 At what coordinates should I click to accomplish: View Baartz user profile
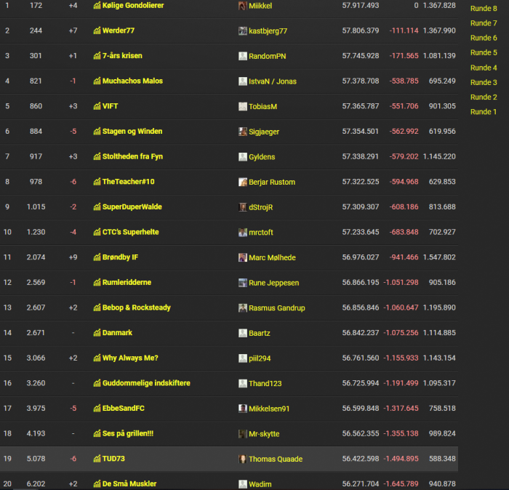pos(260,333)
